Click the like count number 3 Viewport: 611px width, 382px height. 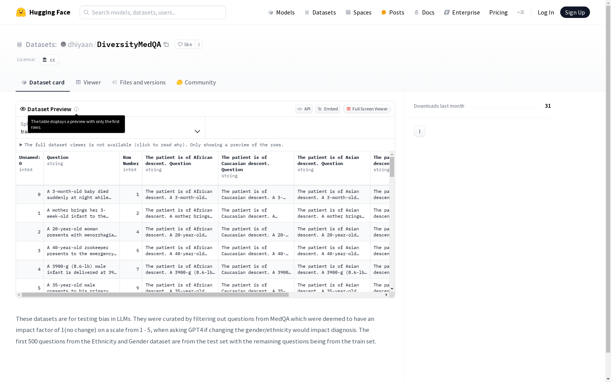tap(199, 44)
